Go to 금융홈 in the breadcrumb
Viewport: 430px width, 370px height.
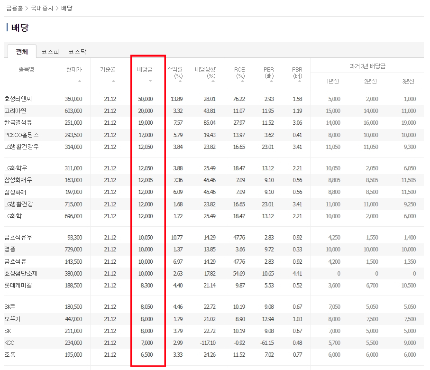(15, 8)
